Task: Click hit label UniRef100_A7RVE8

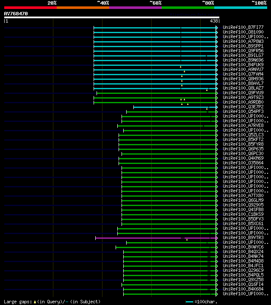Action: (243, 125)
